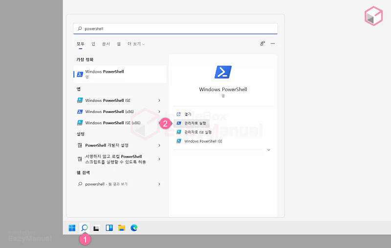
Task: Expand PowerShell 개발자 설정 arrow
Action: (159, 145)
